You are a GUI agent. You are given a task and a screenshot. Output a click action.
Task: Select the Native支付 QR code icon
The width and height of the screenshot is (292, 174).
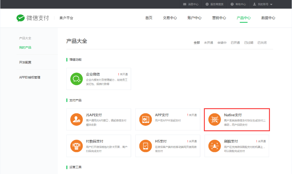pyautogui.click(x=214, y=120)
